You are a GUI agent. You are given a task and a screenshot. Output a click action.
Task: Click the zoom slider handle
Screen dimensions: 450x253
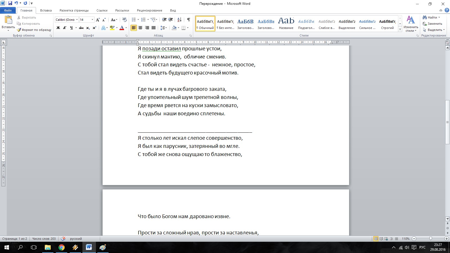click(431, 239)
